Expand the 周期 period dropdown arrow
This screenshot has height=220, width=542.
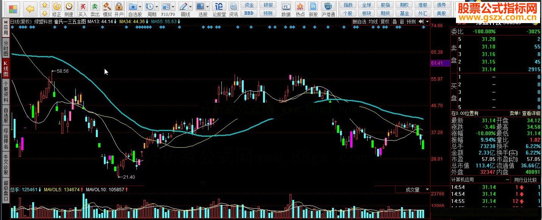(157, 7)
